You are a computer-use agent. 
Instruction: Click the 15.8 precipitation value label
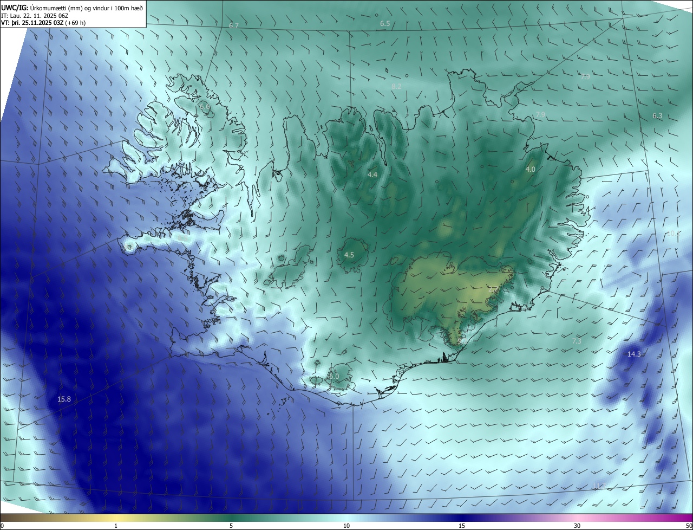[64, 399]
